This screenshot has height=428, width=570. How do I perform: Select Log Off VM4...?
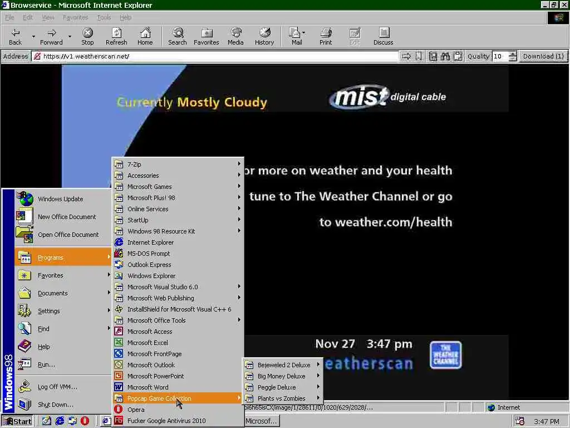[63, 387]
